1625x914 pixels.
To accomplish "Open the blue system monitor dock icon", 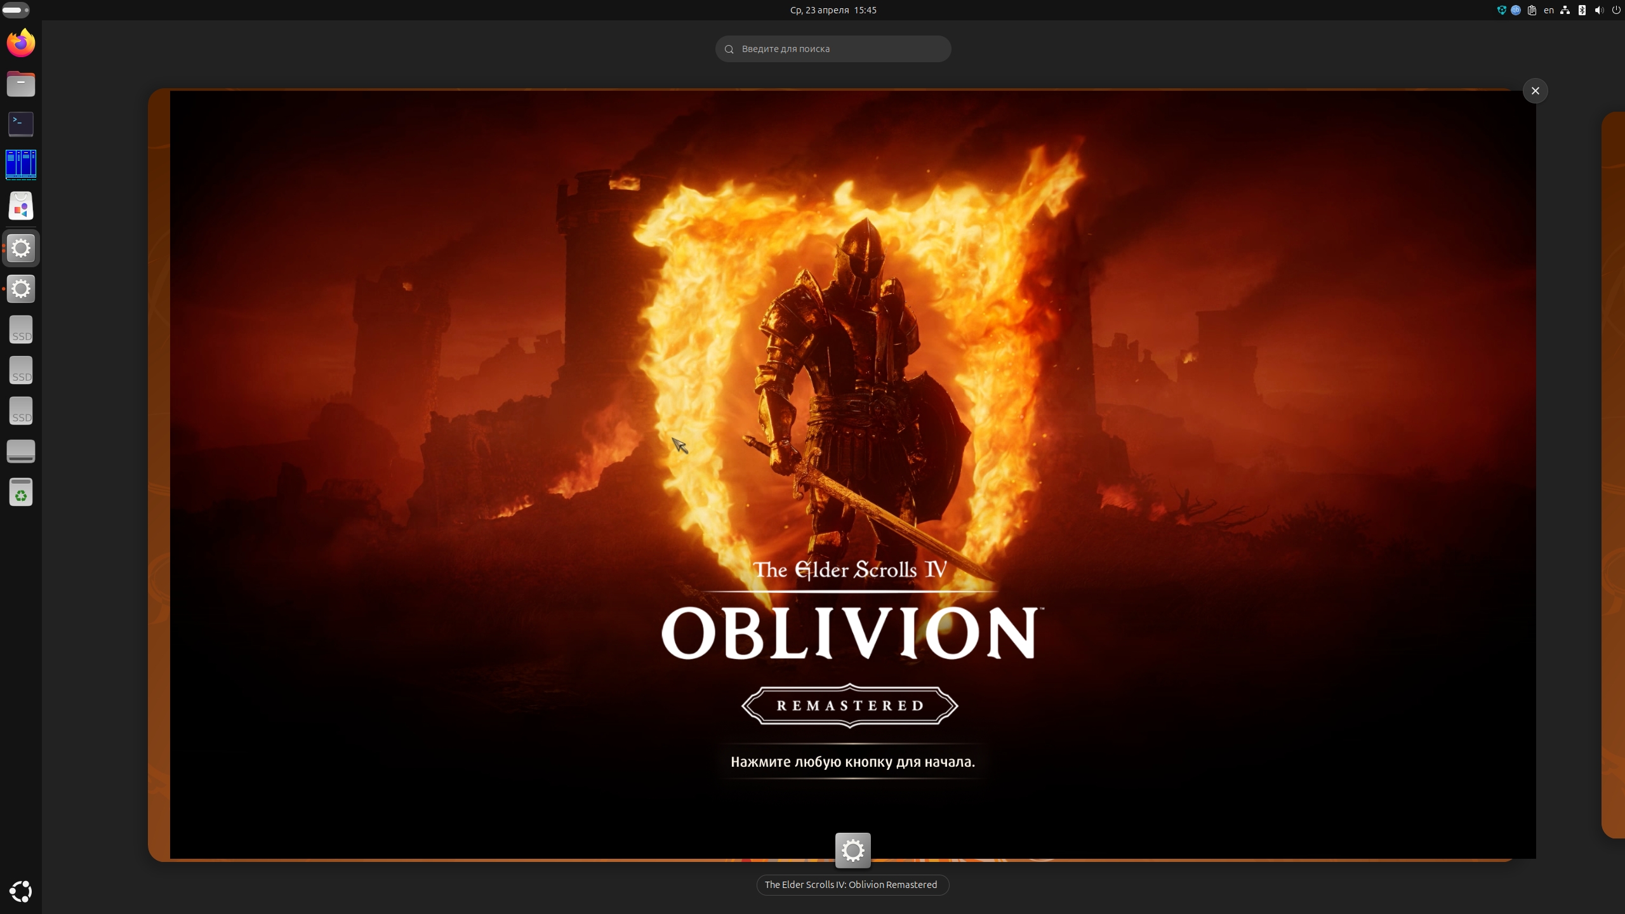I will [21, 165].
